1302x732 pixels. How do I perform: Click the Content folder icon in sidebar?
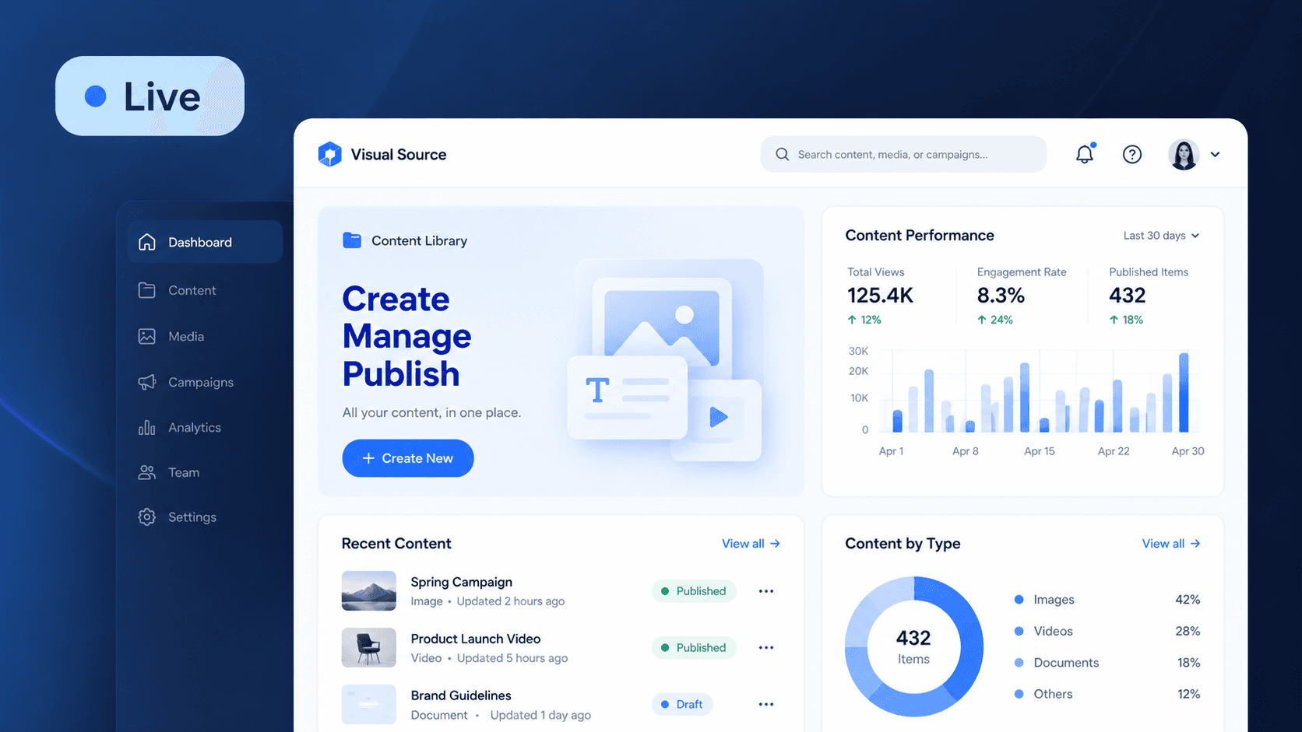[x=147, y=290]
